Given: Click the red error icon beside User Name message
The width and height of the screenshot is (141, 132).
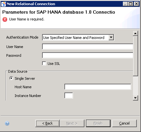Looking at the screenshot, I should [x=5, y=19].
